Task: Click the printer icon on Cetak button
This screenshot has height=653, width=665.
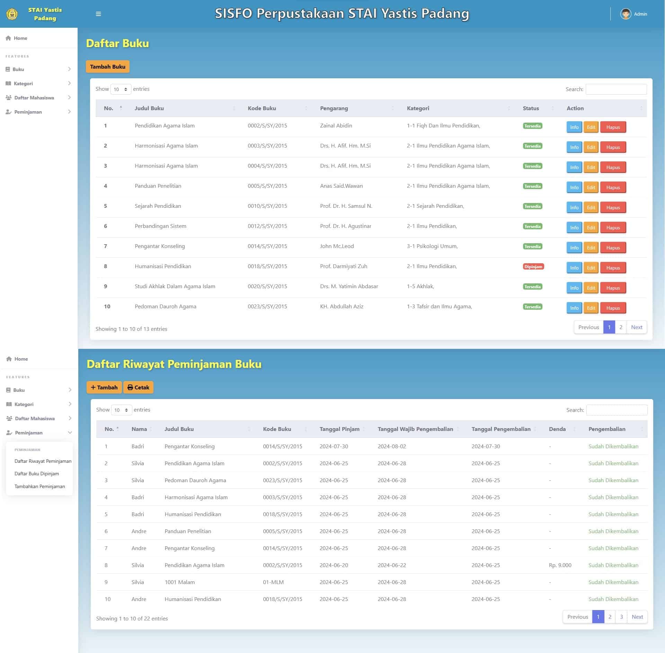Action: click(x=130, y=387)
